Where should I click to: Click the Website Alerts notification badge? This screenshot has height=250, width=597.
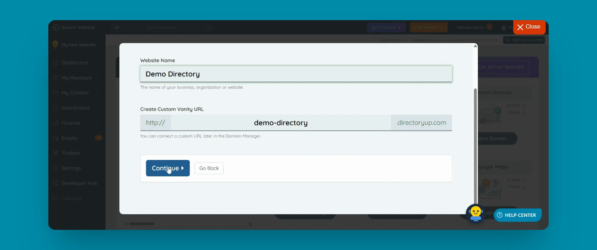click(489, 27)
